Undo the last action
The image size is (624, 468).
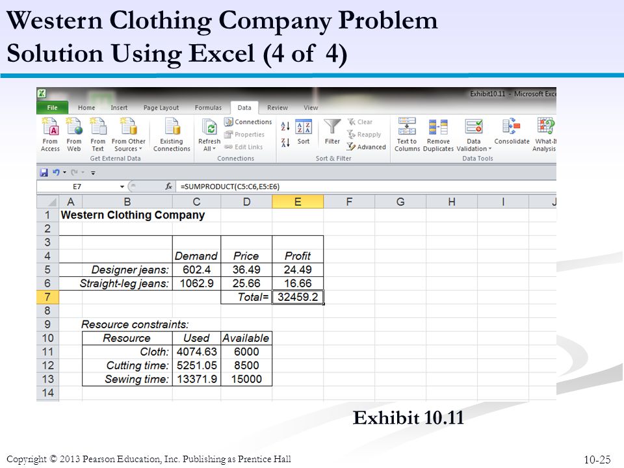[56, 173]
